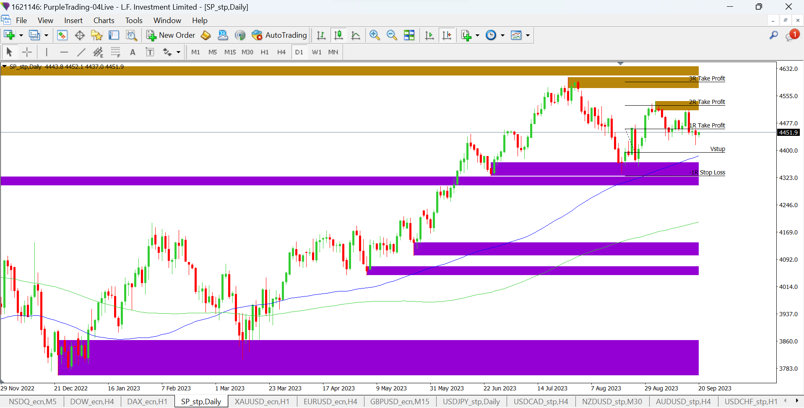Image resolution: width=804 pixels, height=408 pixels.
Task: Open the Market Watch panel icon
Action: tap(62, 36)
